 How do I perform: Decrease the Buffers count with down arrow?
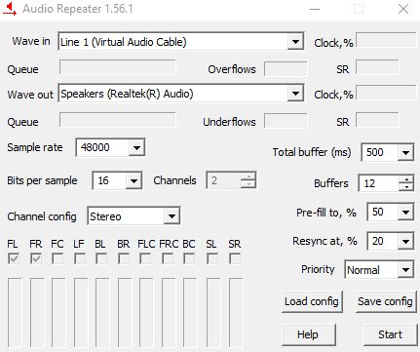pos(405,187)
